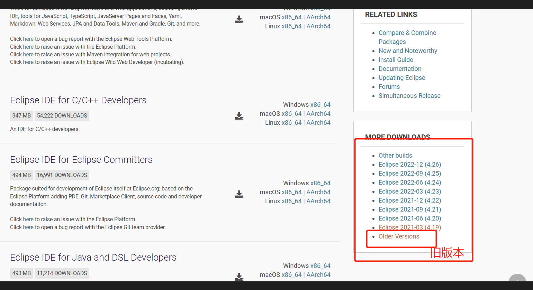Click the 'An IDE for C/C++ developers.' description
This screenshot has width=533, height=290.
point(45,129)
